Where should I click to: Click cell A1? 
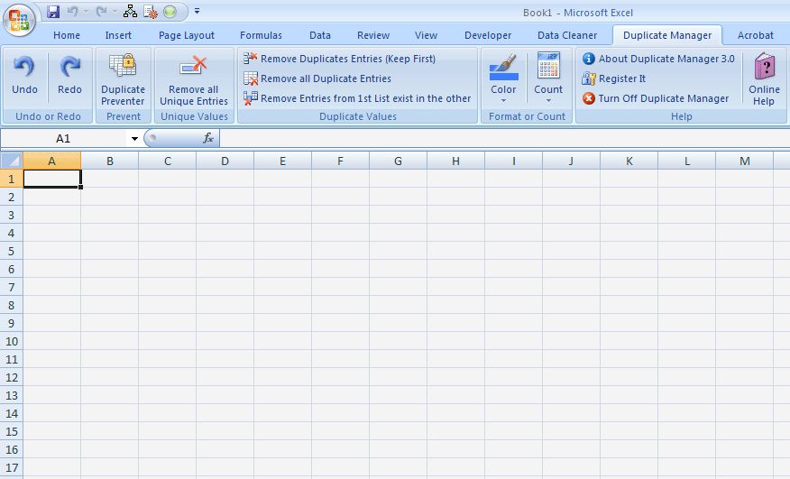(52, 179)
